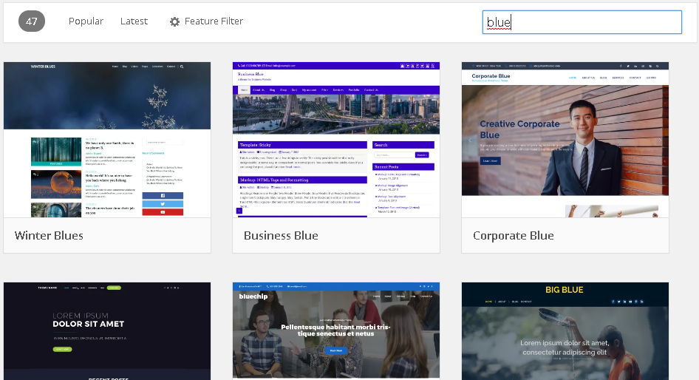699x380 pixels.
Task: Click the Facebook button in the Winter Blues preview
Action: 163,195
